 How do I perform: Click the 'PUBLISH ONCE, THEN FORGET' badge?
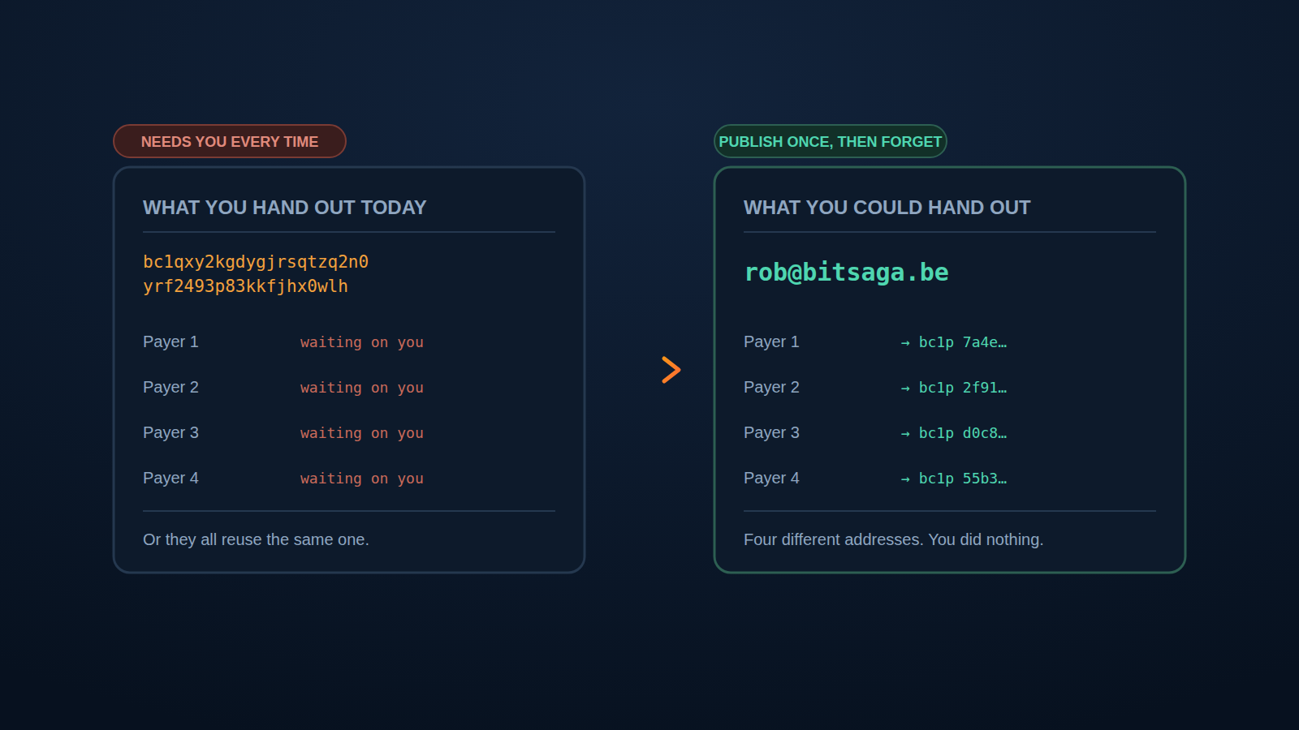[831, 141]
